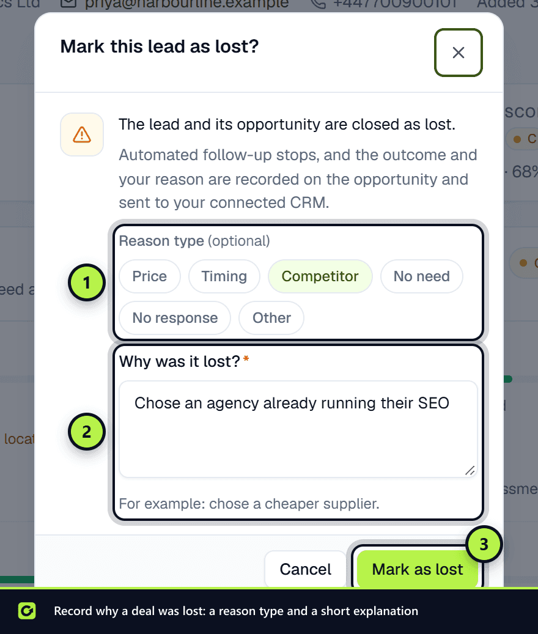
Task: Deselect the Competitor reason chip
Action: (x=320, y=276)
